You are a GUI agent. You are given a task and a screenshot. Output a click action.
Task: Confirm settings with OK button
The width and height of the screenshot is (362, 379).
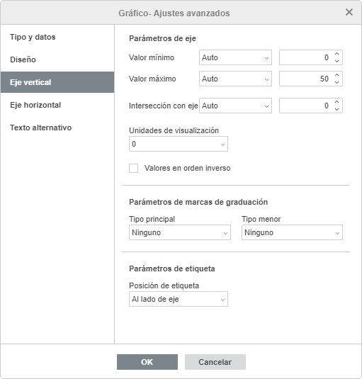coord(147,362)
